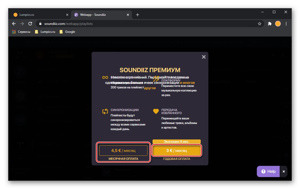Image resolution: width=300 pixels, height=189 pixels.
Task: Choose the 4,5 € / месяц monthly plan
Action: point(123,150)
